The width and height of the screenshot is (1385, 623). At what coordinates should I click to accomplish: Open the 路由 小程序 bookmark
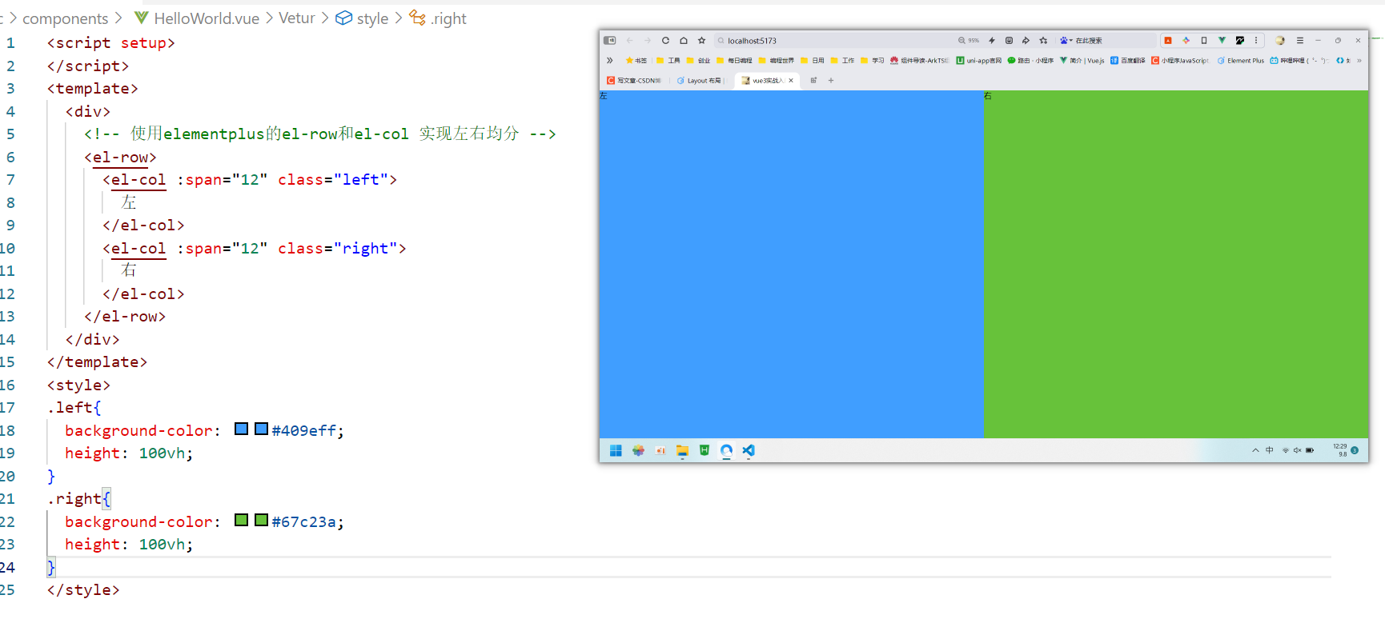click(x=1030, y=60)
